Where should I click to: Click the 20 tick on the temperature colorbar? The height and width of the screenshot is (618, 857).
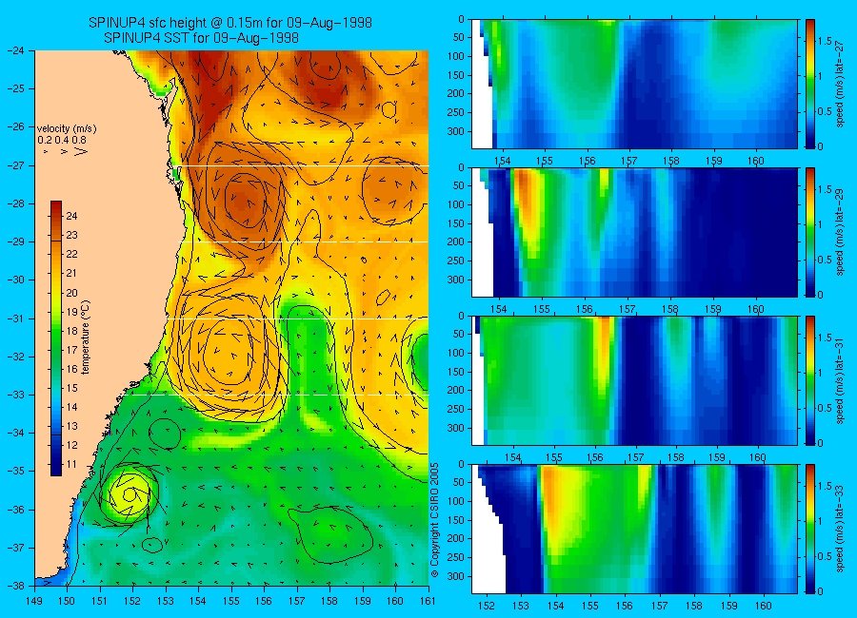(71, 293)
